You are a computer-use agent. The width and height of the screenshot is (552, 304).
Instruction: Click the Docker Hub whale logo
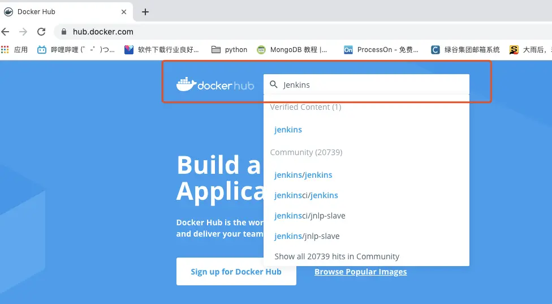tap(215, 84)
